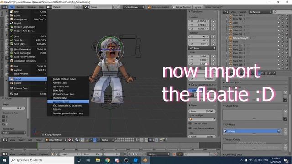
Task: Toggle render camera icon for Cube.003 row
Action: (287, 34)
